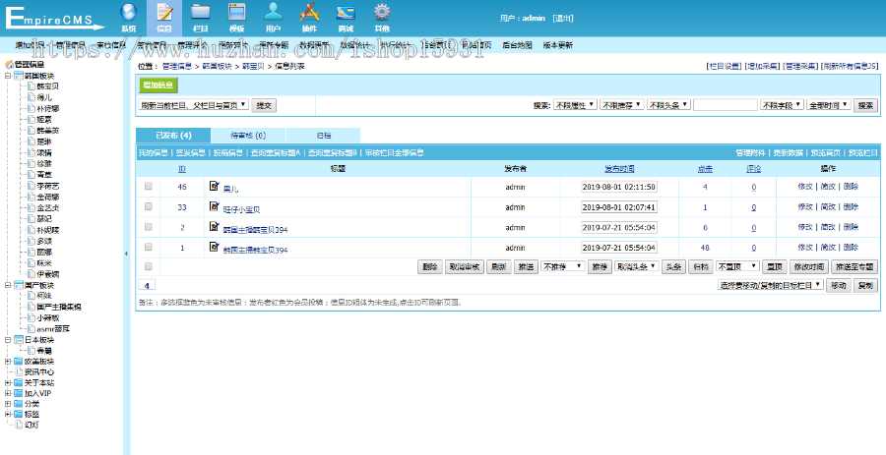The image size is (886, 455).
Task: Click the edit icon beside 果儿
Action: (x=214, y=186)
